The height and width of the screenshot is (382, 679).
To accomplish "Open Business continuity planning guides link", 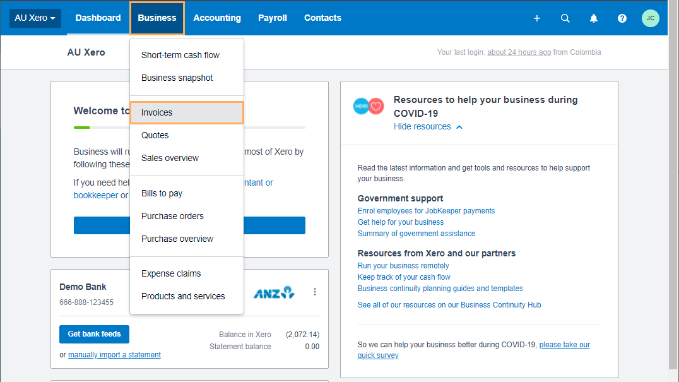I will [x=440, y=289].
